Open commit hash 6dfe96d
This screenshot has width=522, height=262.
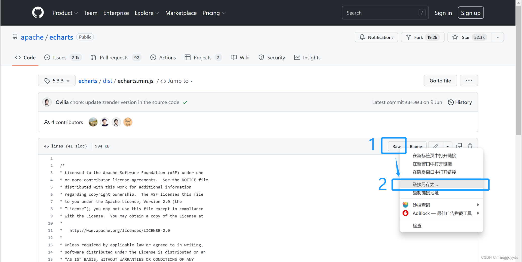413,102
